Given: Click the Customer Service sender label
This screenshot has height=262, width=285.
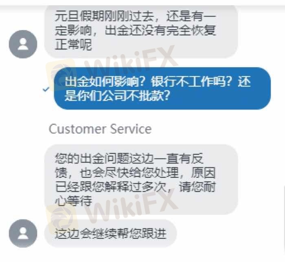Looking at the screenshot, I should [x=100, y=129].
